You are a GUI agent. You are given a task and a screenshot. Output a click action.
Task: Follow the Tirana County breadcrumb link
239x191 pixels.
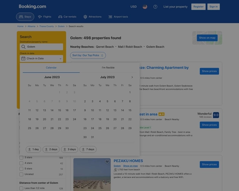46,27
